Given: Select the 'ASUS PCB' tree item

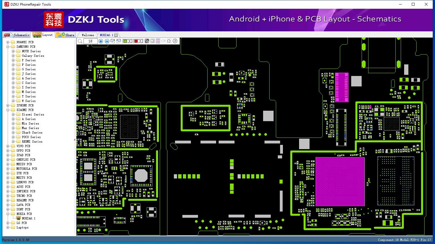Looking at the screenshot, I should pyautogui.click(x=23, y=187).
